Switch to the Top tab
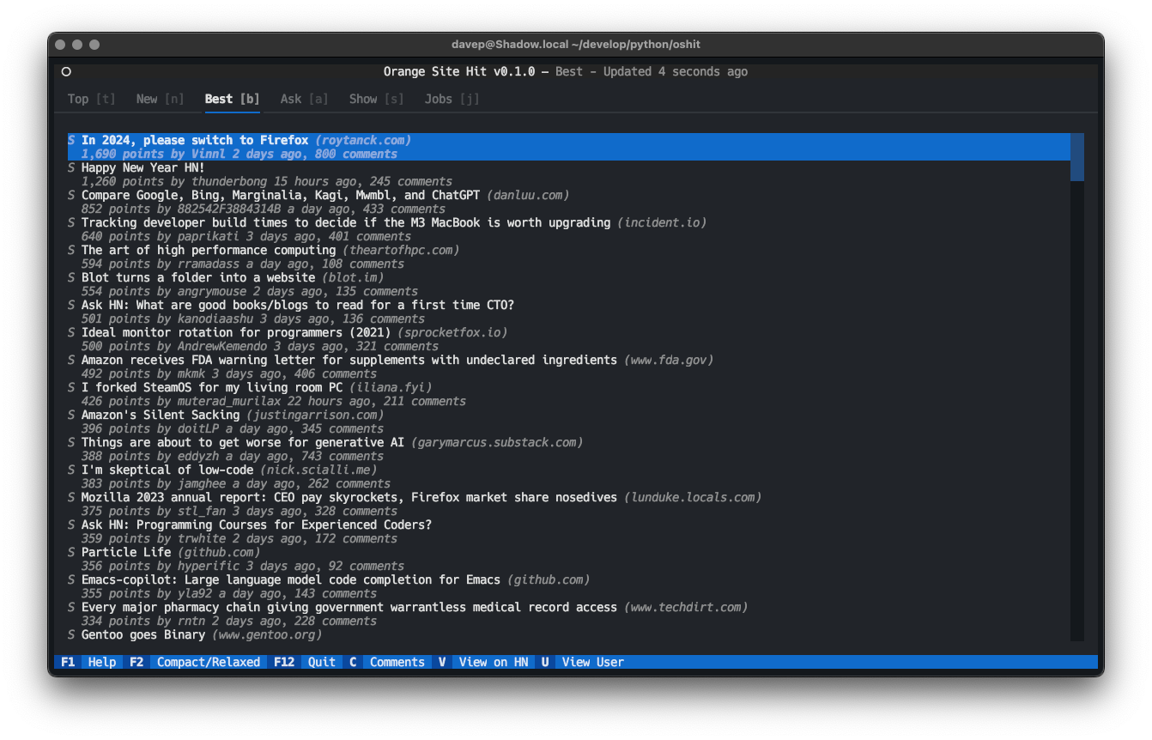The height and width of the screenshot is (740, 1152). (x=91, y=99)
